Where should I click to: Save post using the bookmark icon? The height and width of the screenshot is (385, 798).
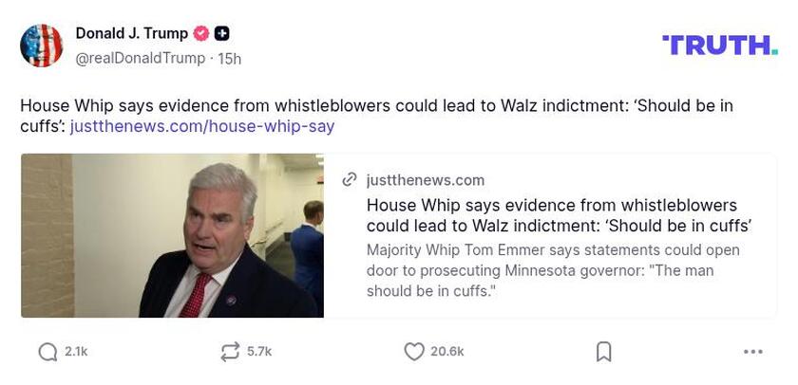[603, 352]
